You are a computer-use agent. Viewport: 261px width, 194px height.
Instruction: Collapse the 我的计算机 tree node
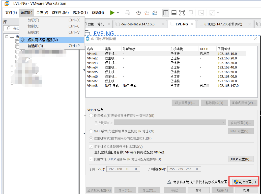(7, 37)
